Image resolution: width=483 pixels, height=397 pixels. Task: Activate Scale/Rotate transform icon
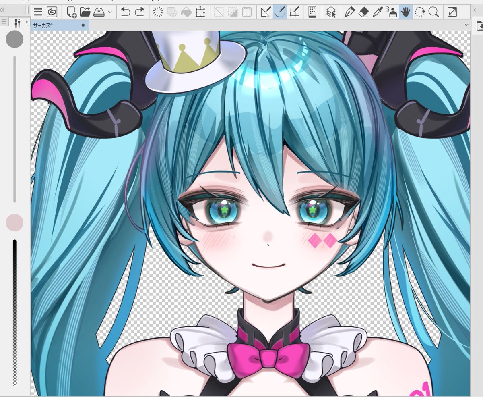pos(200,12)
